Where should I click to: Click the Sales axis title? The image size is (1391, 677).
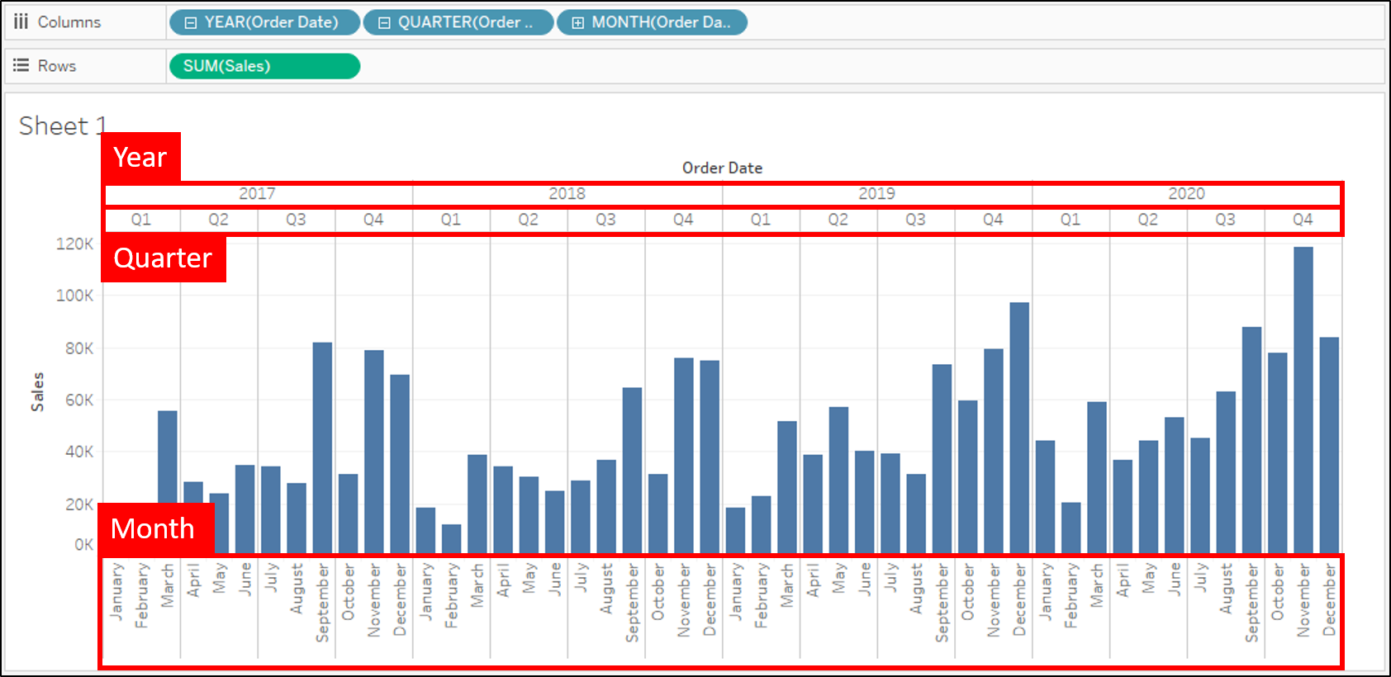click(37, 391)
